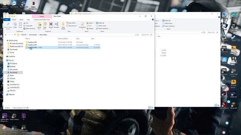This screenshot has height=135, width=241.
Task: Sort by the Date modified column
Action: coord(63,39)
